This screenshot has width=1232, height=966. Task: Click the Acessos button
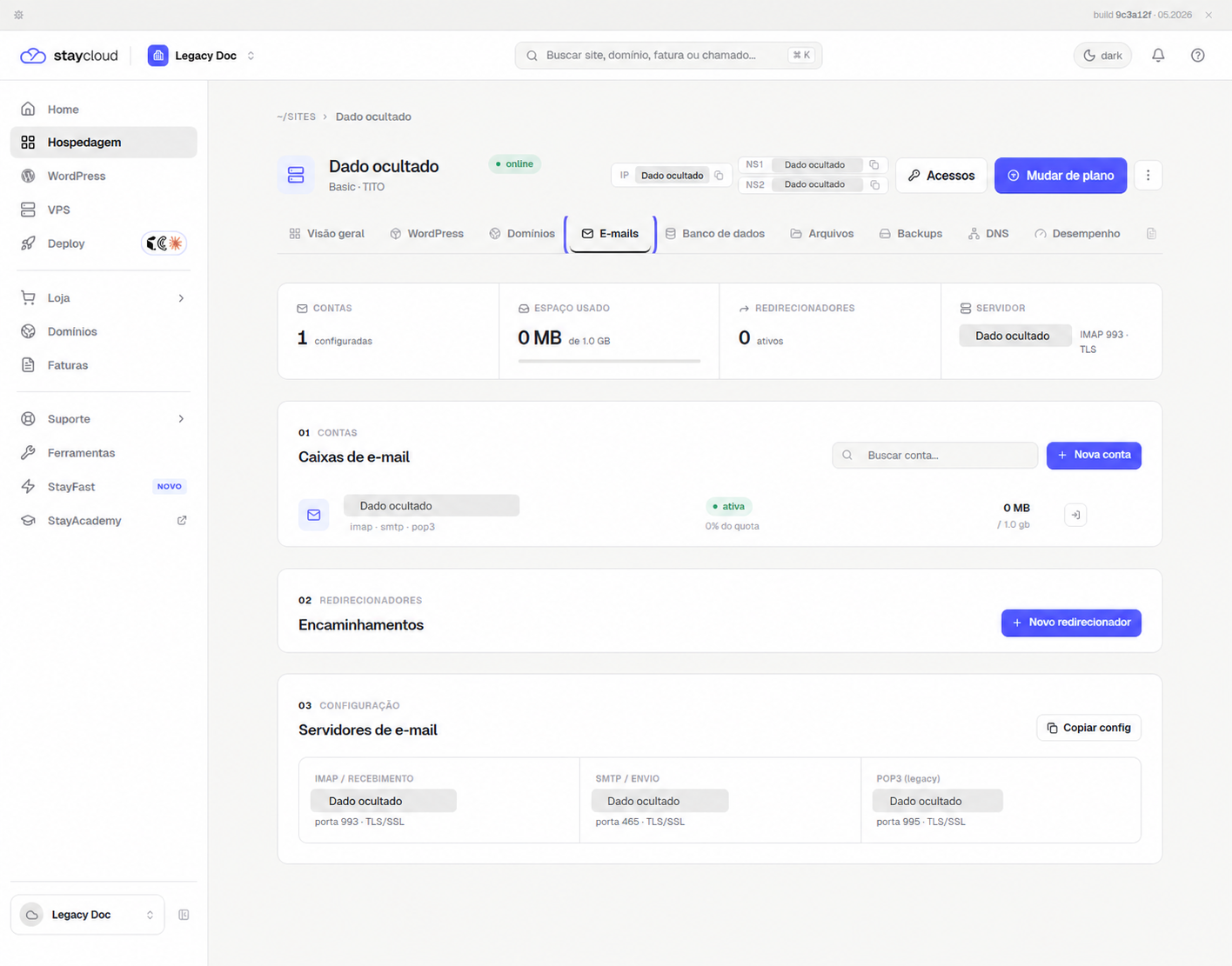tap(941, 176)
